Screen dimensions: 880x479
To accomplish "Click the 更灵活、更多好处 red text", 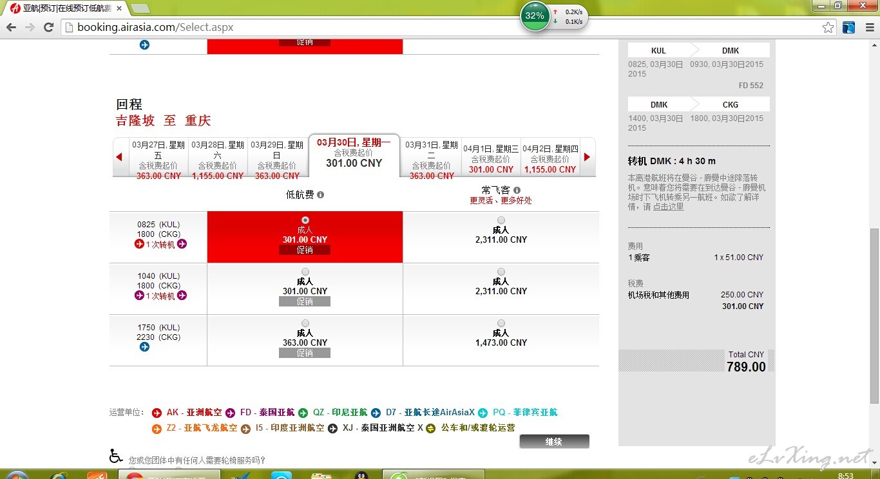I will click(501, 200).
